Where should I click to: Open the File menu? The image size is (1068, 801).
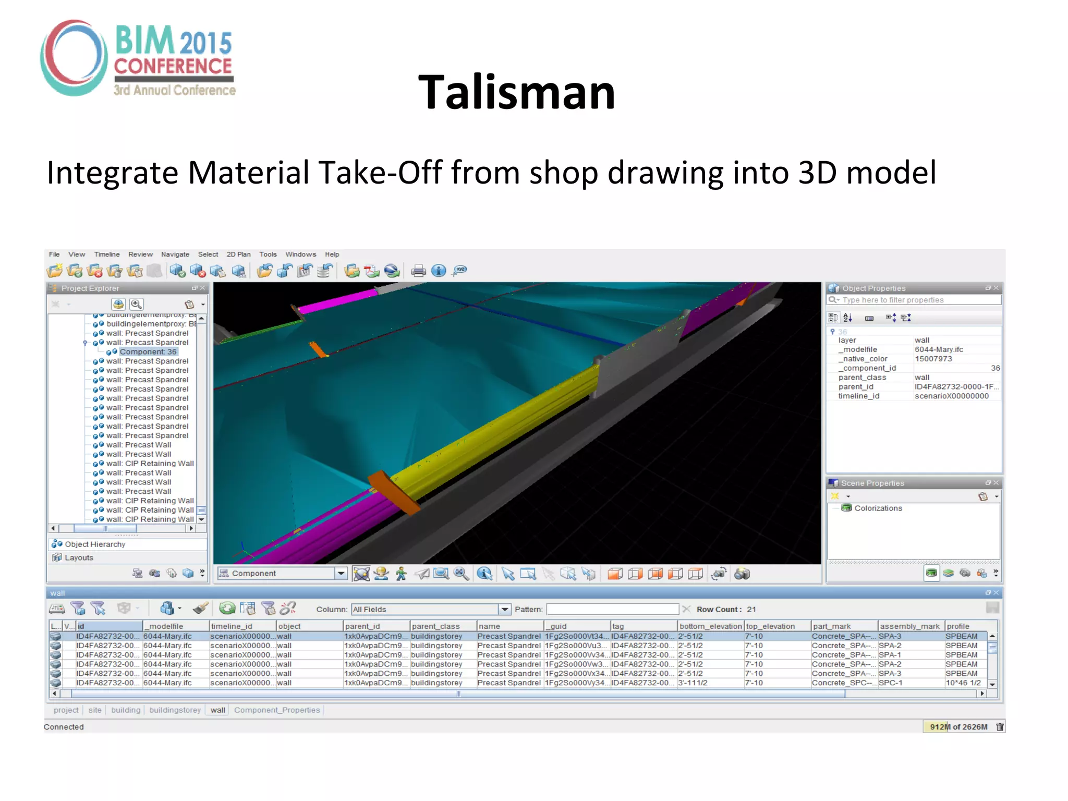point(54,254)
